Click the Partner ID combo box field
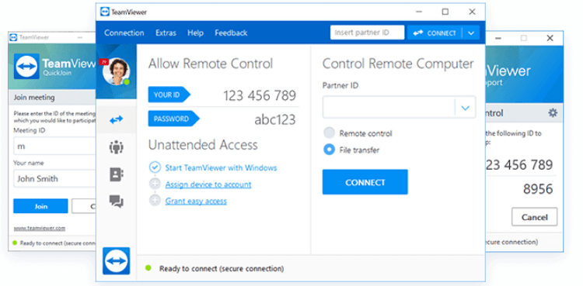 coord(399,107)
